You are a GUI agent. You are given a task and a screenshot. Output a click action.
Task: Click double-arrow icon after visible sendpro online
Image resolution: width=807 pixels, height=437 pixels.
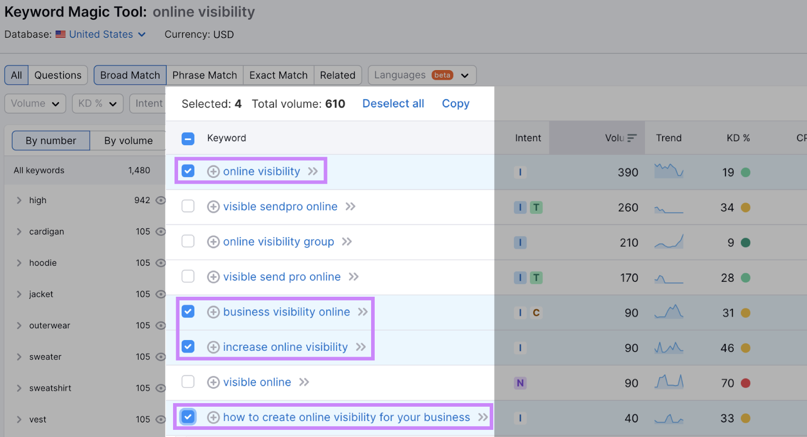[351, 207]
